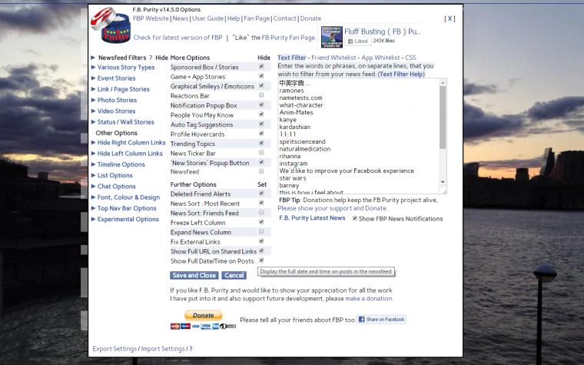The height and width of the screenshot is (365, 584).
Task: Open the User Guide link
Action: tap(207, 18)
